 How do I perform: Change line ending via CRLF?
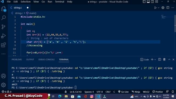pos(108,92)
